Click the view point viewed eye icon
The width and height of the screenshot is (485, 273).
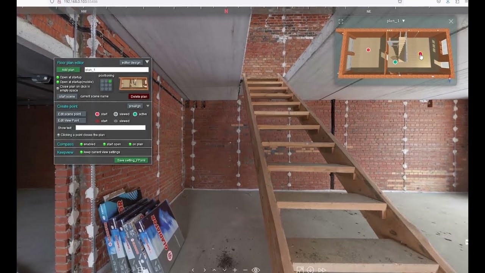point(116,121)
